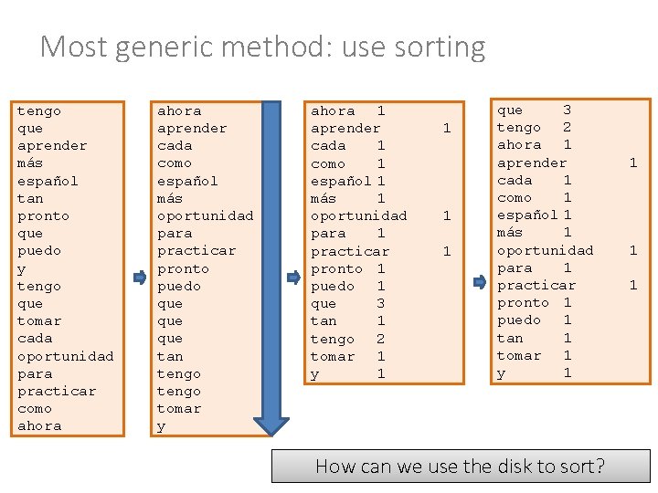This screenshot has width=658, height=493.
Task: Click the word 'español' in the first list
Action: [x=48, y=181]
